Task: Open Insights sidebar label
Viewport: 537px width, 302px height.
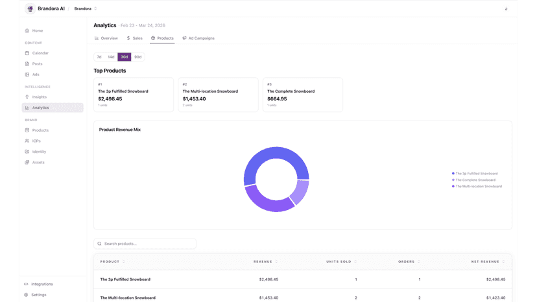Action: (x=40, y=97)
